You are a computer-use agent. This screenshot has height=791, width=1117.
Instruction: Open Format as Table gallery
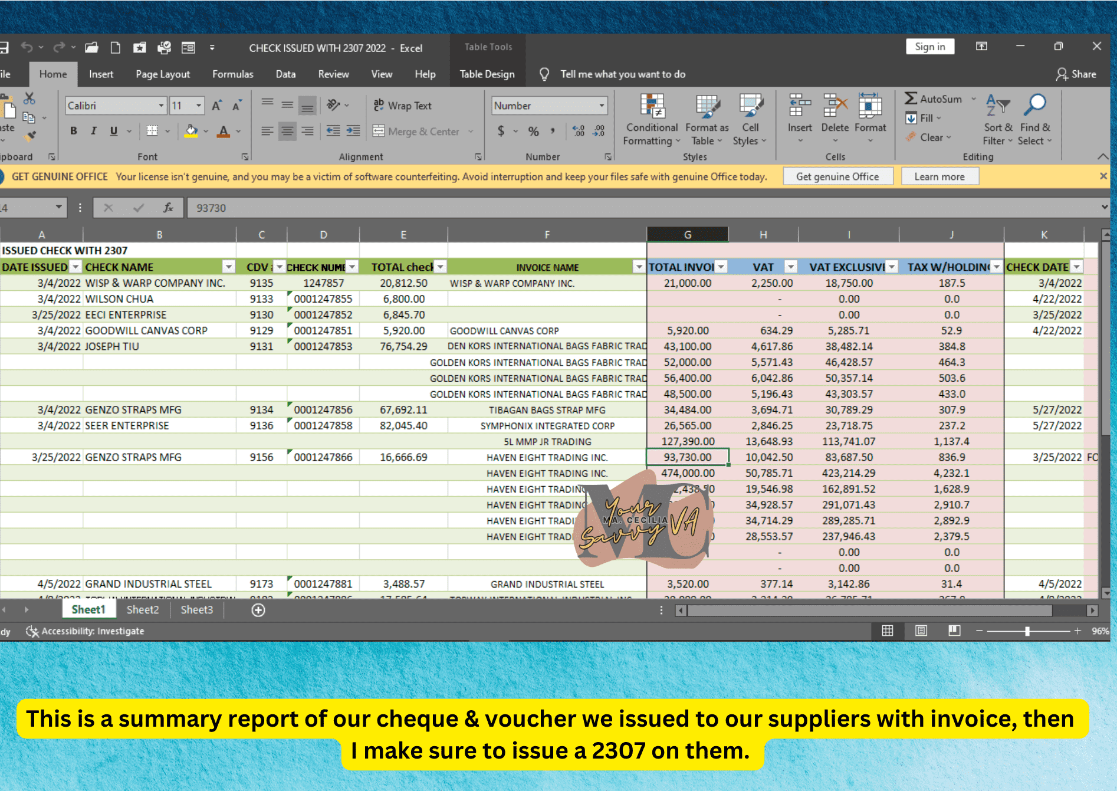[x=707, y=120]
